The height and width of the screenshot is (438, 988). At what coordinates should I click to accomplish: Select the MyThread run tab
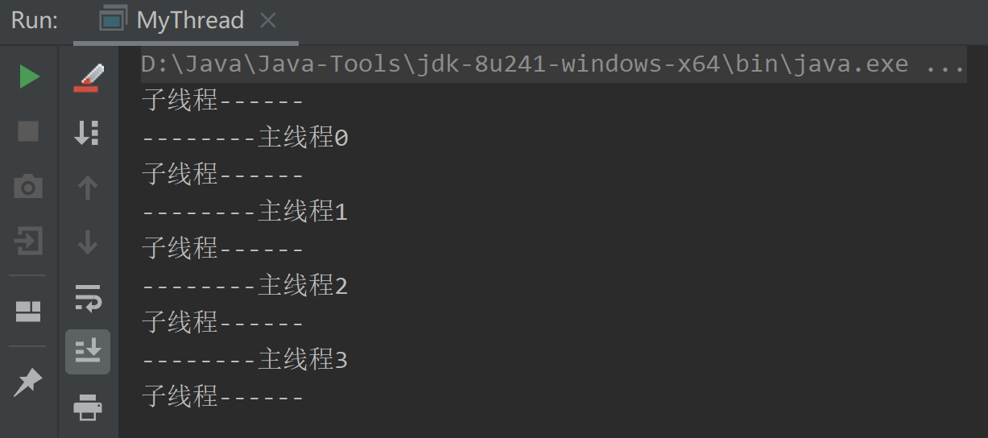(190, 21)
